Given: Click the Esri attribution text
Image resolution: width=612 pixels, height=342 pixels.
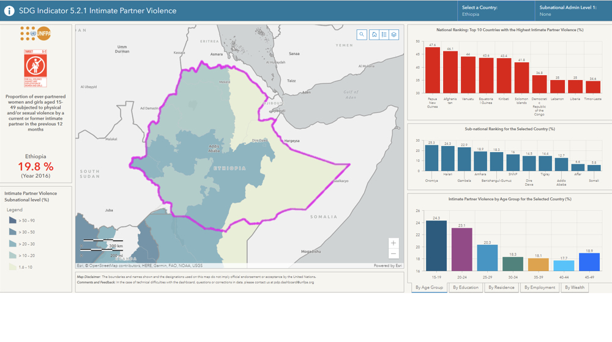Looking at the screenshot, I should [140, 266].
